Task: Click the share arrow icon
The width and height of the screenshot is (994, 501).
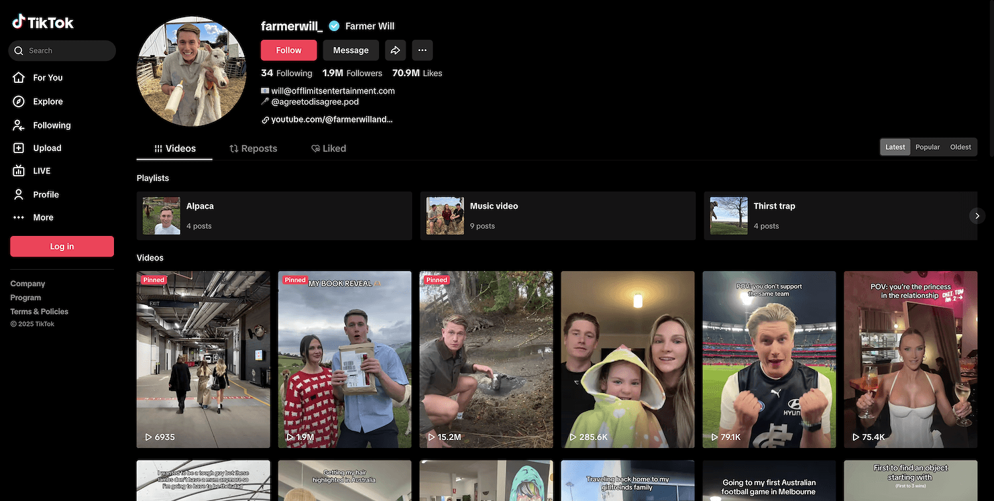Action: click(x=395, y=50)
